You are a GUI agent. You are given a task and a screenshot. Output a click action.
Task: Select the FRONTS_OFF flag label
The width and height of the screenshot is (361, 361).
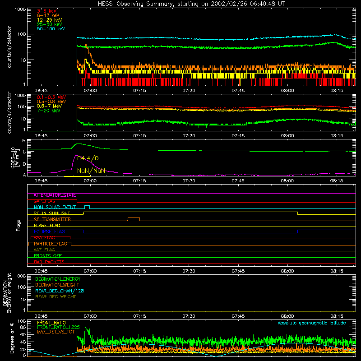(48, 256)
